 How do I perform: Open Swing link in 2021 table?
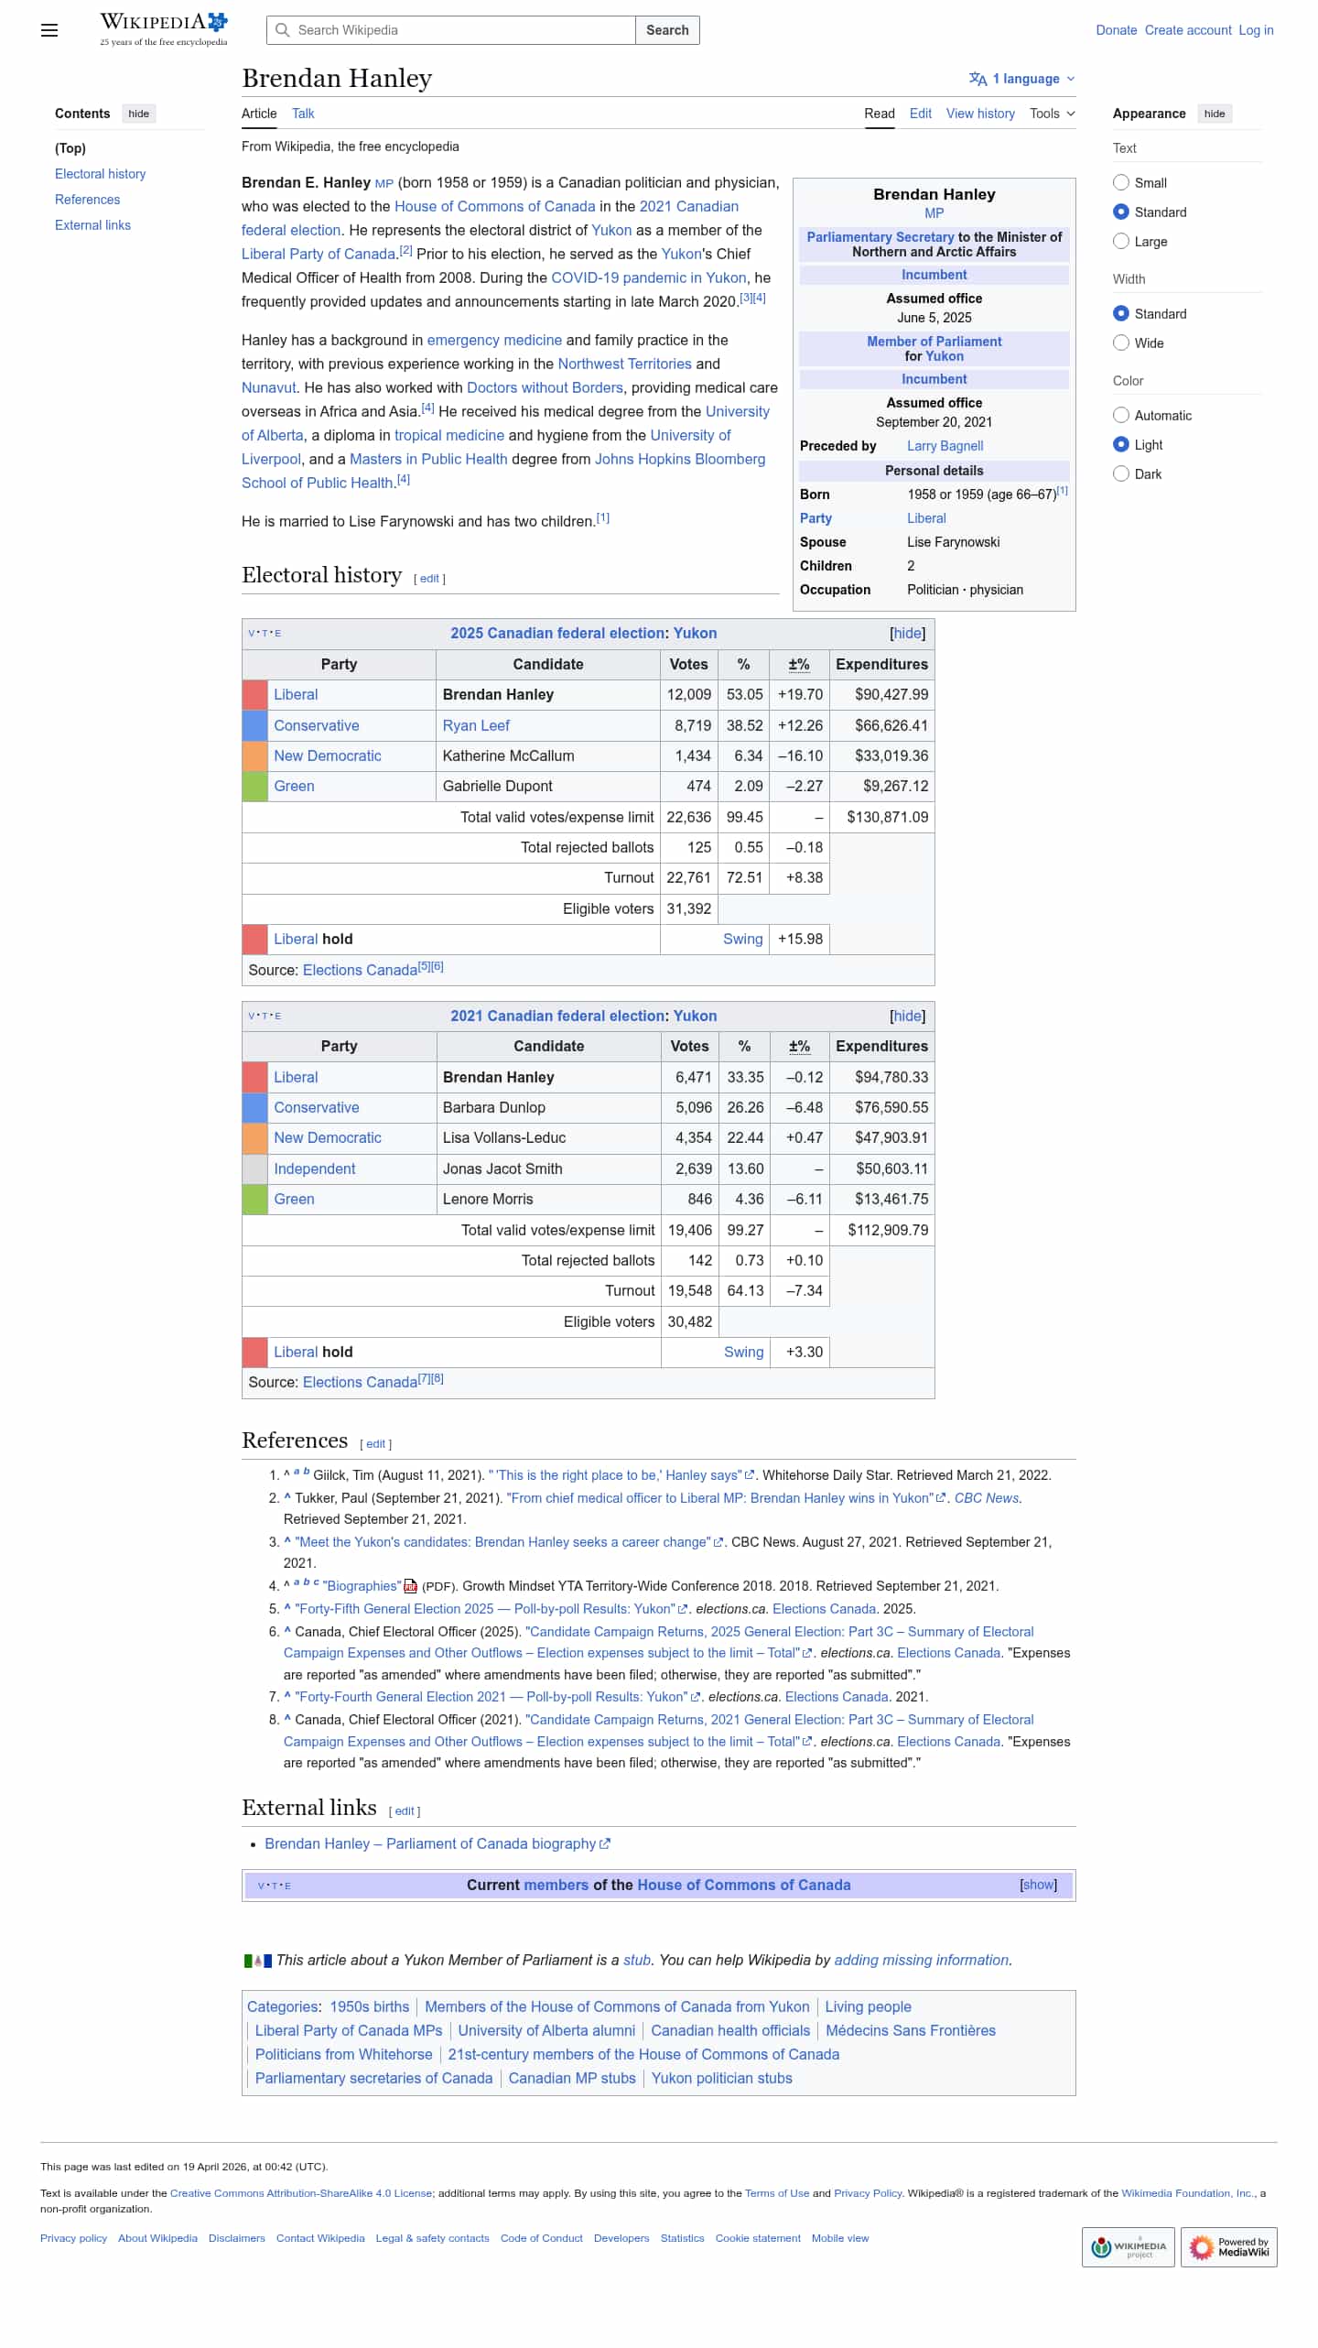pyautogui.click(x=744, y=1352)
